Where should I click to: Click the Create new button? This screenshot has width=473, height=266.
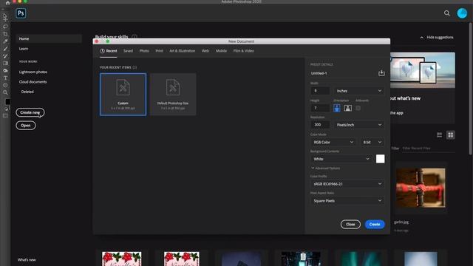pos(30,112)
